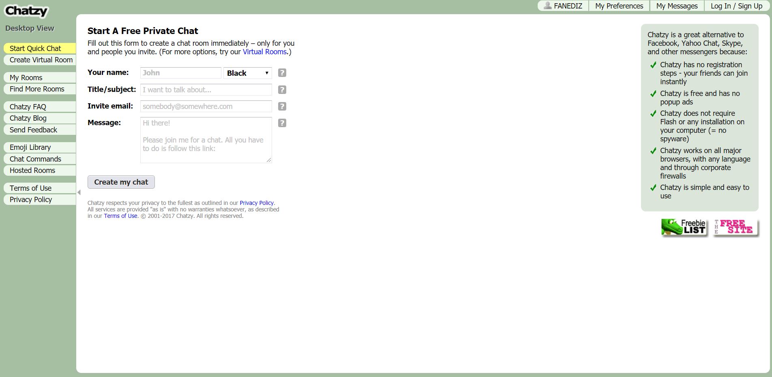The width and height of the screenshot is (772, 377).
Task: View Chat Commands page
Action: (x=40, y=159)
